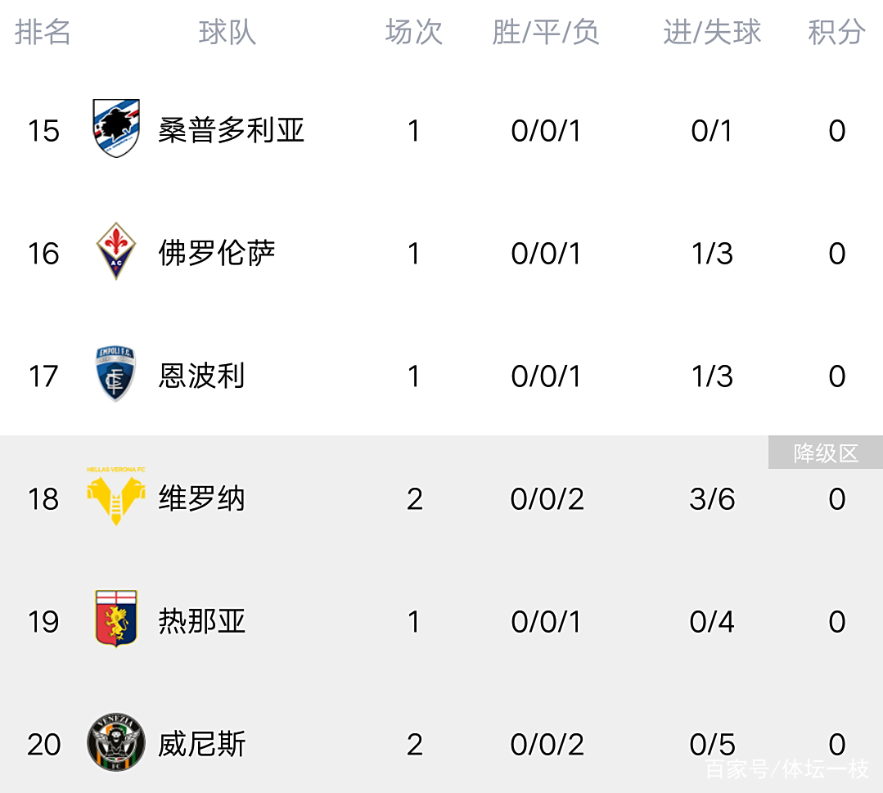Click the 胜/平/负 column header
This screenshot has width=883, height=793.
tap(546, 32)
